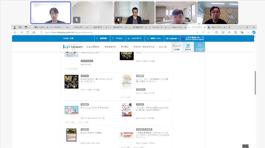Image resolution: width=265 pixels, height=148 pixels.
Task: Open the キャッシュレスでトクする3カ月 link
Action: [x=95, y=108]
